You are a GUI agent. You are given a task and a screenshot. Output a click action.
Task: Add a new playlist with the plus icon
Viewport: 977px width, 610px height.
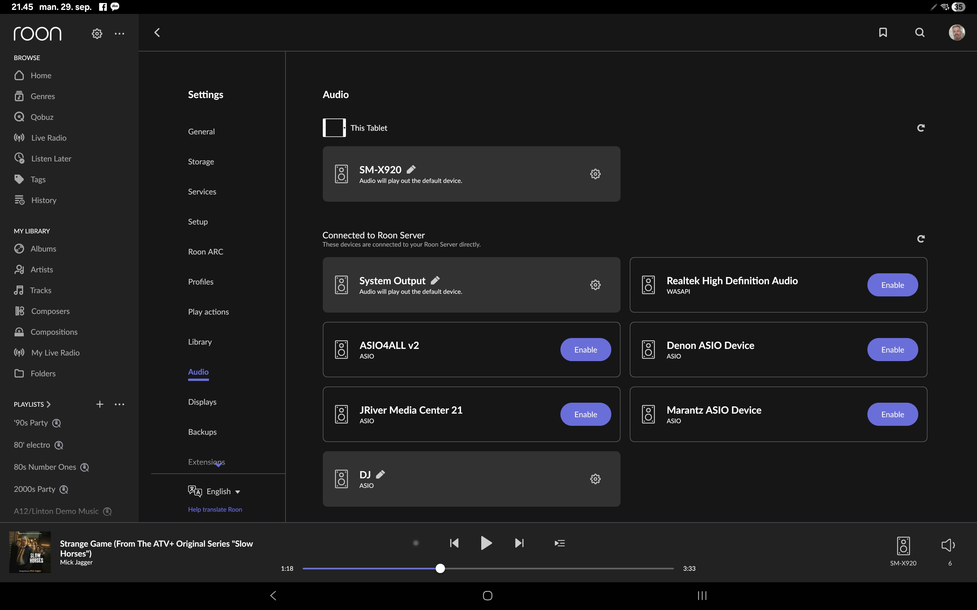tap(100, 404)
